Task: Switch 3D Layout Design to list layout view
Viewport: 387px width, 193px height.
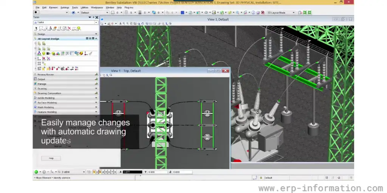Action: [x=90, y=38]
